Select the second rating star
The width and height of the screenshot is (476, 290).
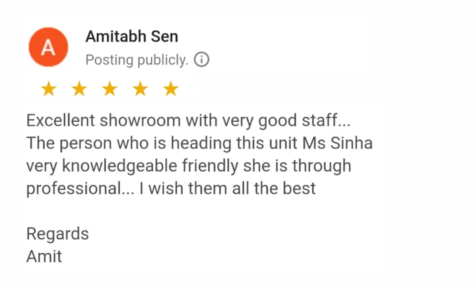point(79,88)
